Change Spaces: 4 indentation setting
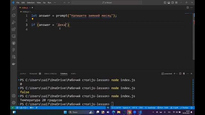 [126, 108]
